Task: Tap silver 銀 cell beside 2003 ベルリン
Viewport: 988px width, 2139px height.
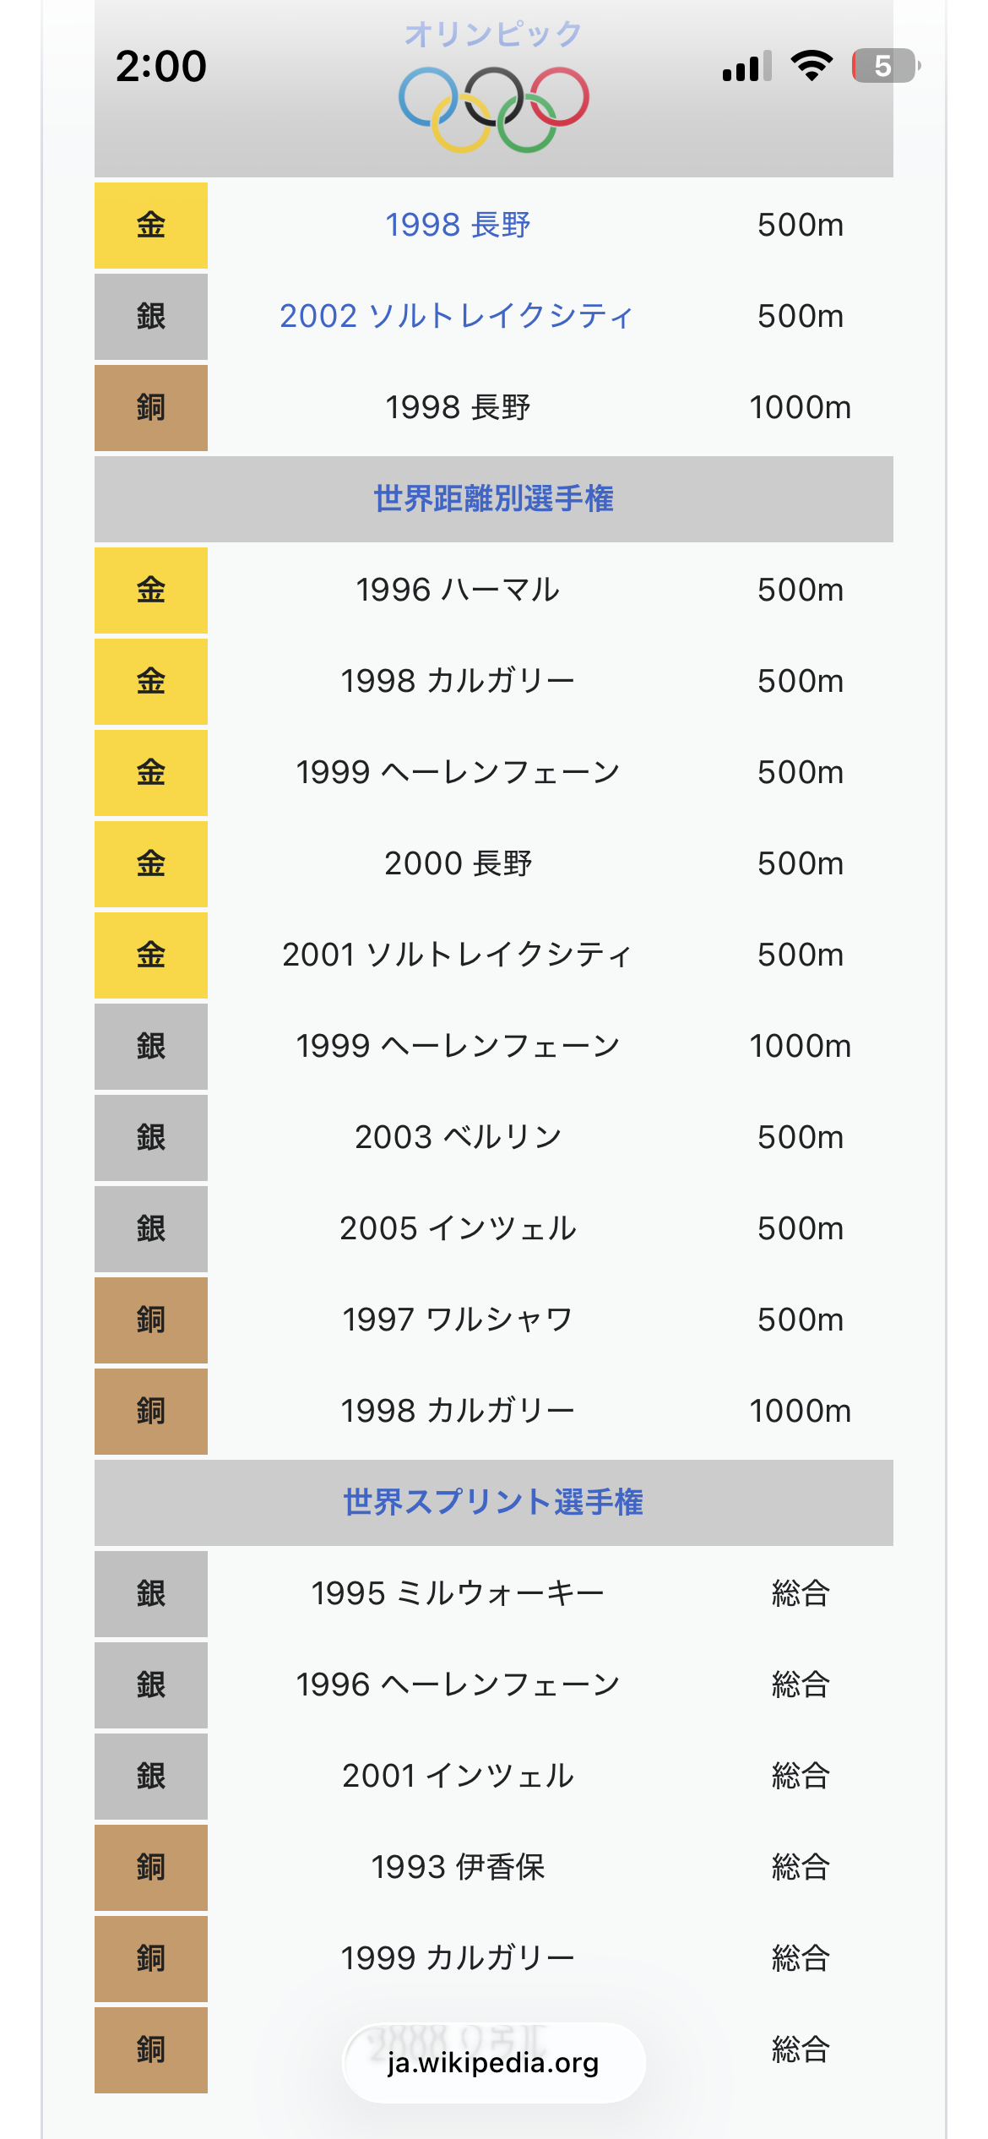Action: pyautogui.click(x=151, y=1137)
